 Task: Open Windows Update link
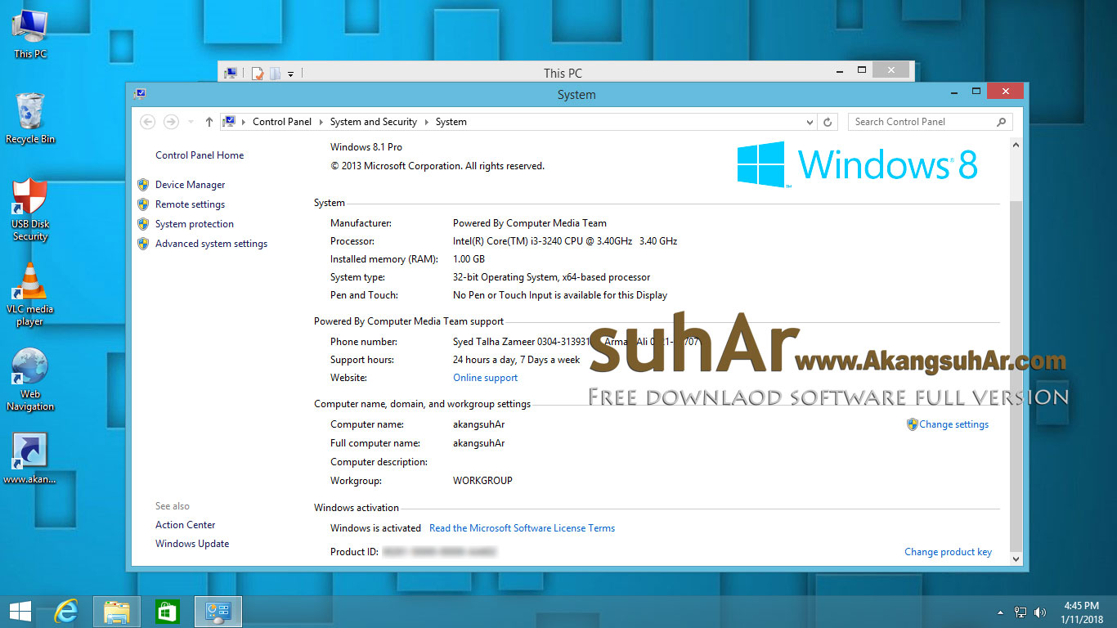[x=192, y=544]
